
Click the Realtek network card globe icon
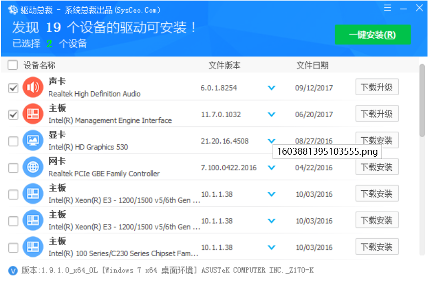click(x=33, y=167)
